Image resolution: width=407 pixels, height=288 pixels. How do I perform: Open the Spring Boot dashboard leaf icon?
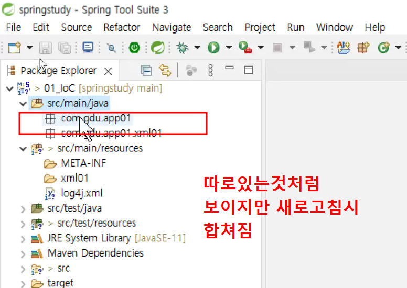pos(157,48)
